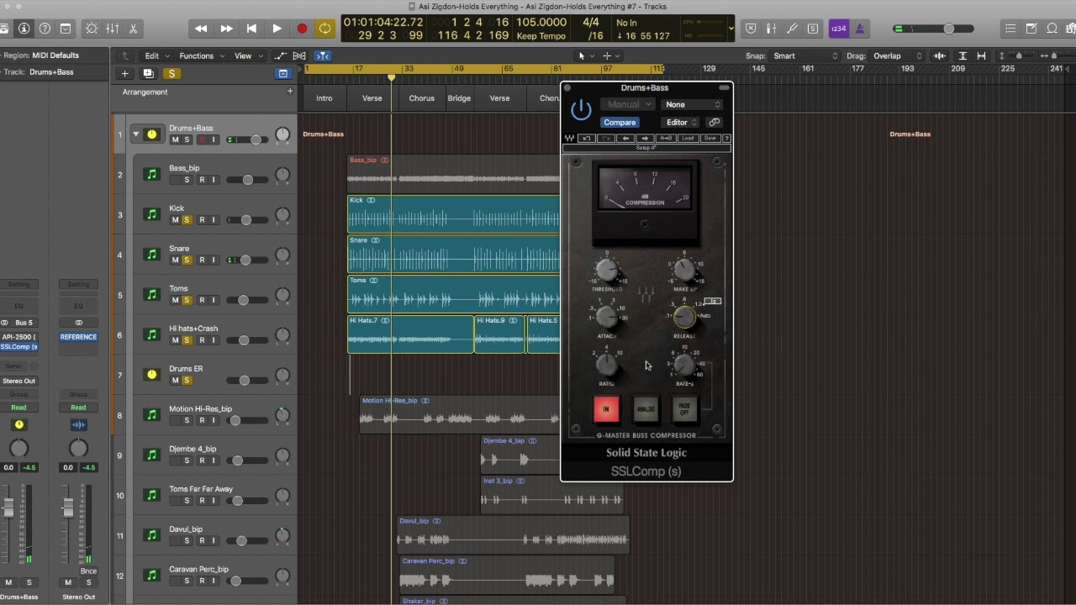Toggle the red IN button on compressor
Image resolution: width=1076 pixels, height=605 pixels.
tap(606, 409)
